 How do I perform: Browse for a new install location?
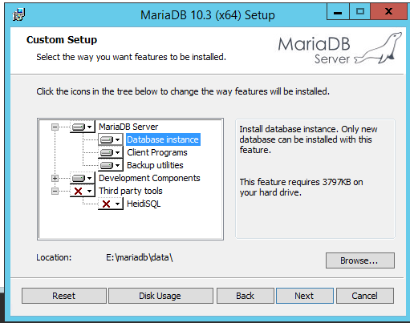(x=360, y=260)
